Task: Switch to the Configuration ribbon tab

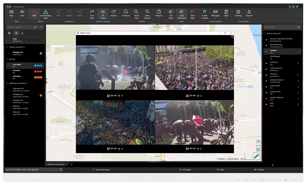Action: [x=19, y=7]
